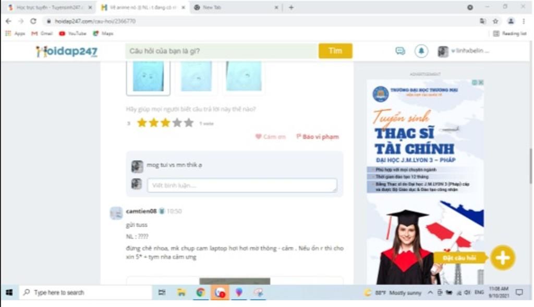Open the camtien08 user profile link
The image size is (534, 307).
(x=141, y=211)
